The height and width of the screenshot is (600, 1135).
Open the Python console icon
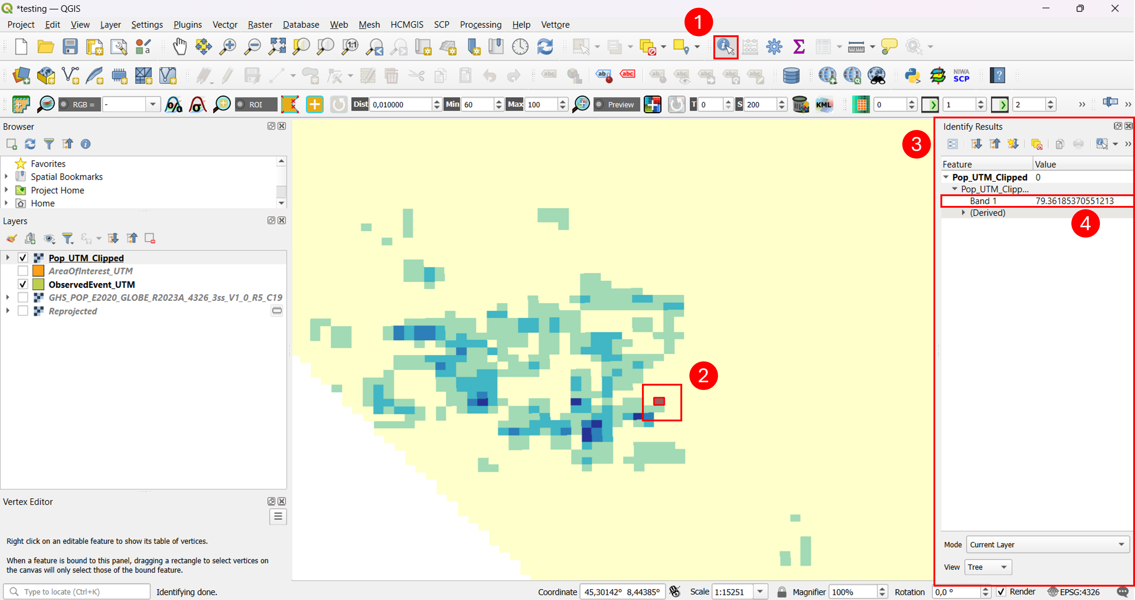point(912,76)
